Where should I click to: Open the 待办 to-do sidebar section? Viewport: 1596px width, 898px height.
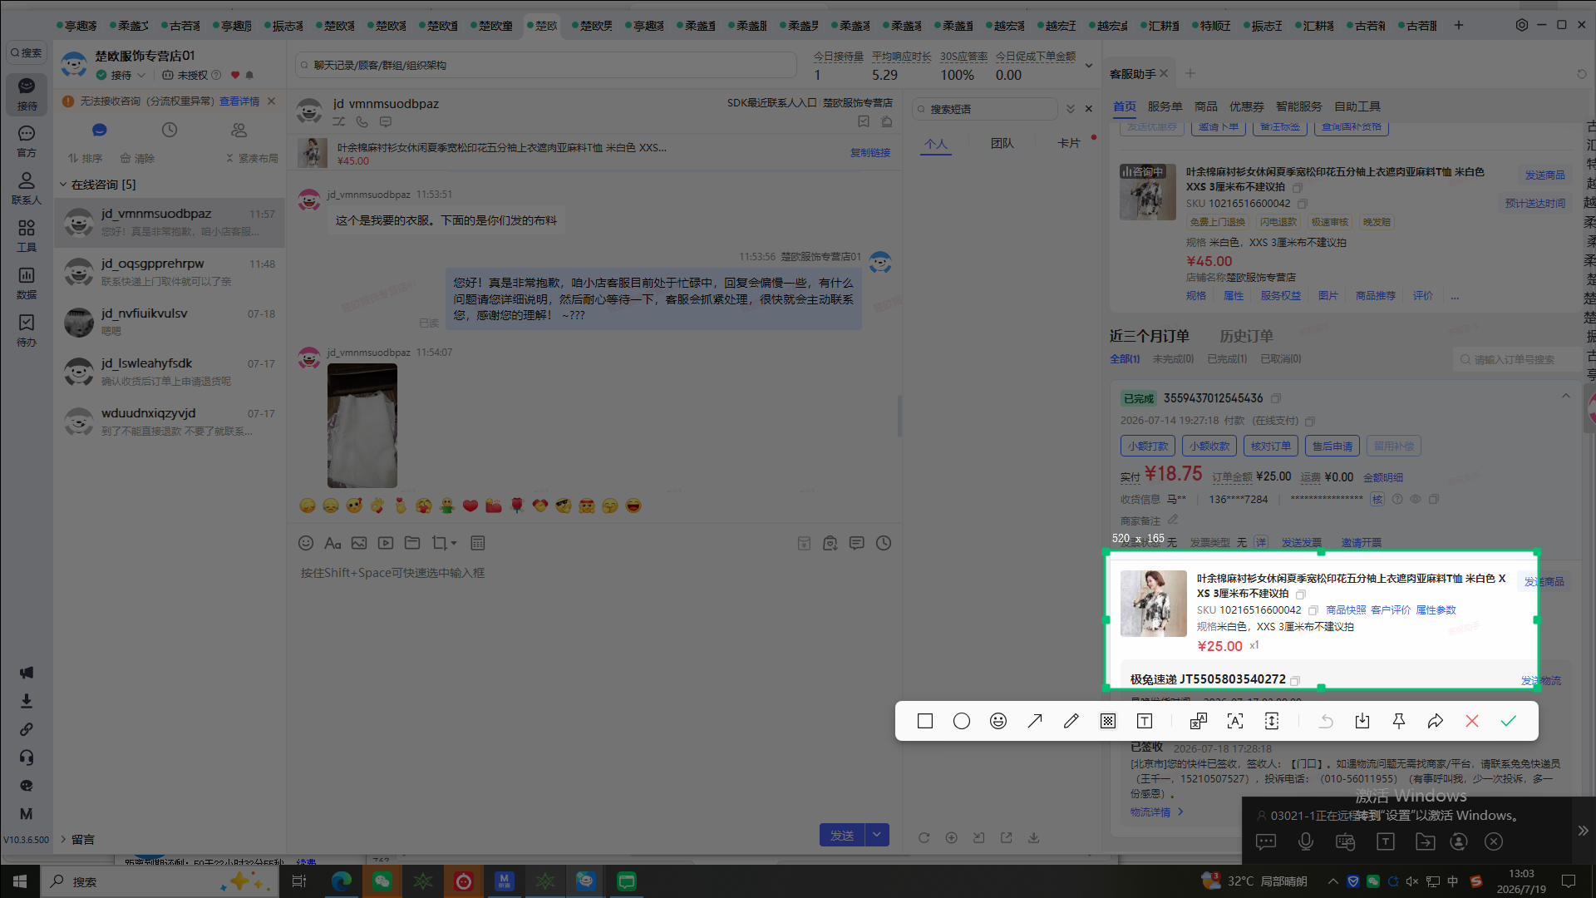(27, 330)
